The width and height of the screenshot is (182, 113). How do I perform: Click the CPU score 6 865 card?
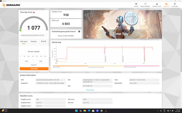[66, 23]
